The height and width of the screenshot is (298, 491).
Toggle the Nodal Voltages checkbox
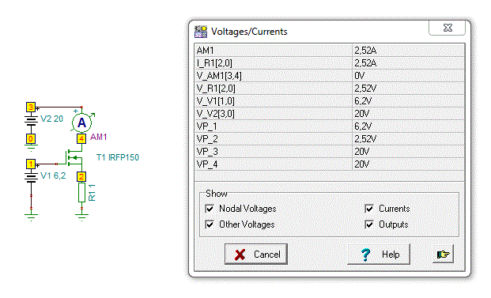[210, 209]
